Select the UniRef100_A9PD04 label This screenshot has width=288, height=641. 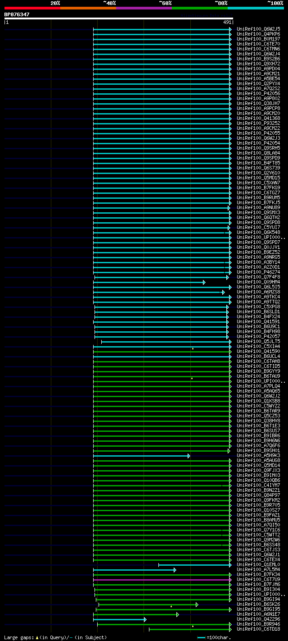(258, 69)
